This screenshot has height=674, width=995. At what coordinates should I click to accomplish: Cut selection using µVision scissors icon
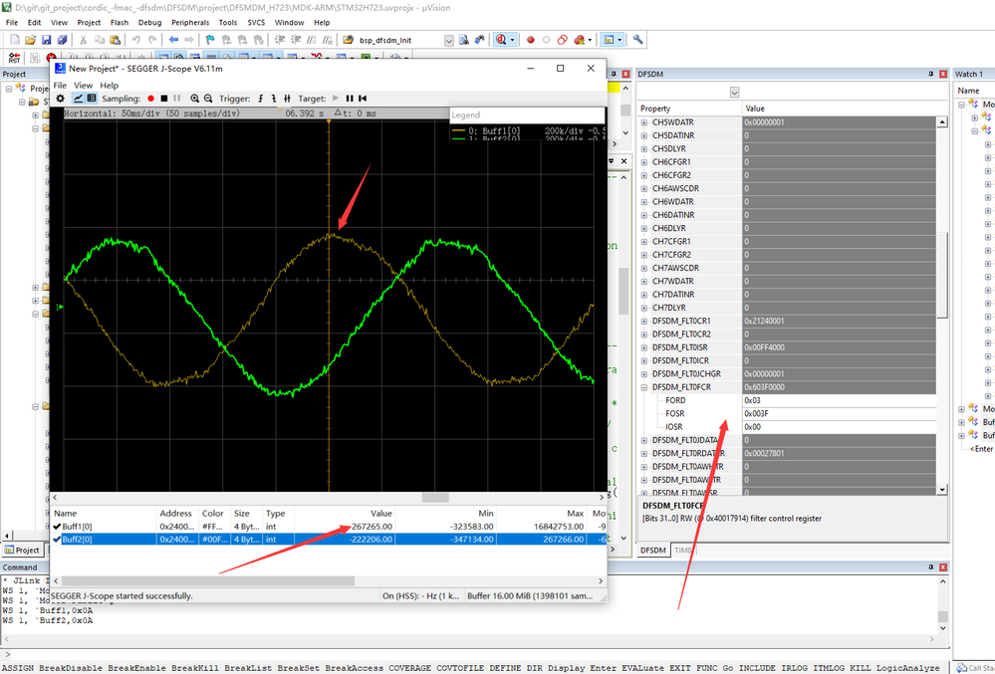(x=83, y=40)
